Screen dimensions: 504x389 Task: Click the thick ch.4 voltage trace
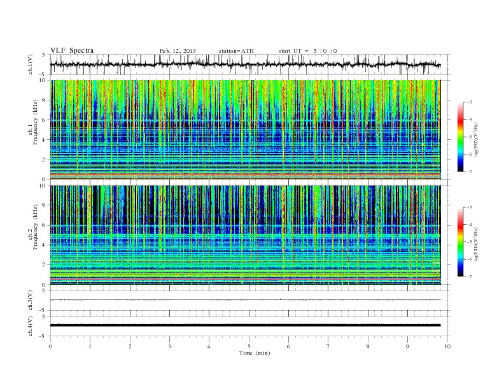245,325
